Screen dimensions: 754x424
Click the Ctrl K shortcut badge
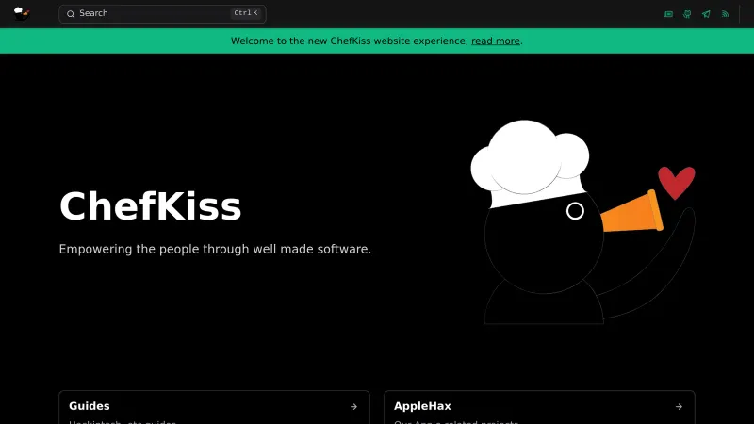pyautogui.click(x=245, y=14)
